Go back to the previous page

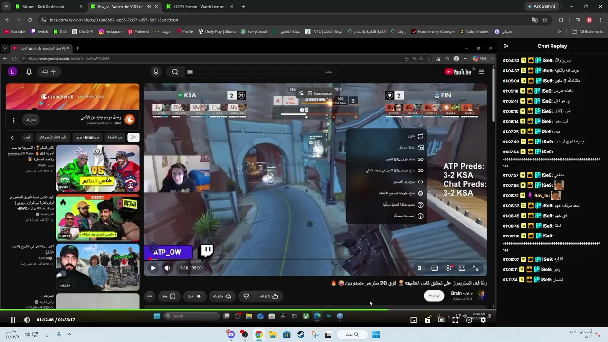[7, 20]
